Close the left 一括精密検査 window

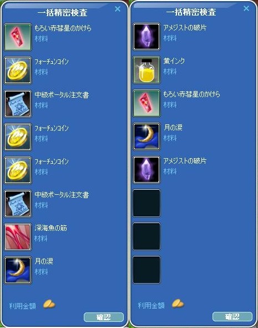pos(118,9)
